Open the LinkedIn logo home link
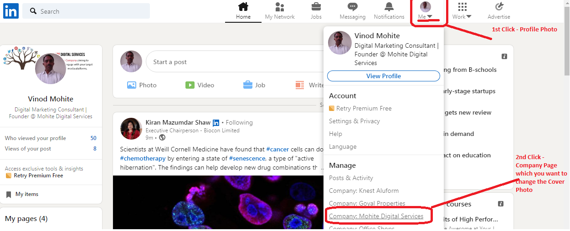570x231 pixels. [x=11, y=11]
